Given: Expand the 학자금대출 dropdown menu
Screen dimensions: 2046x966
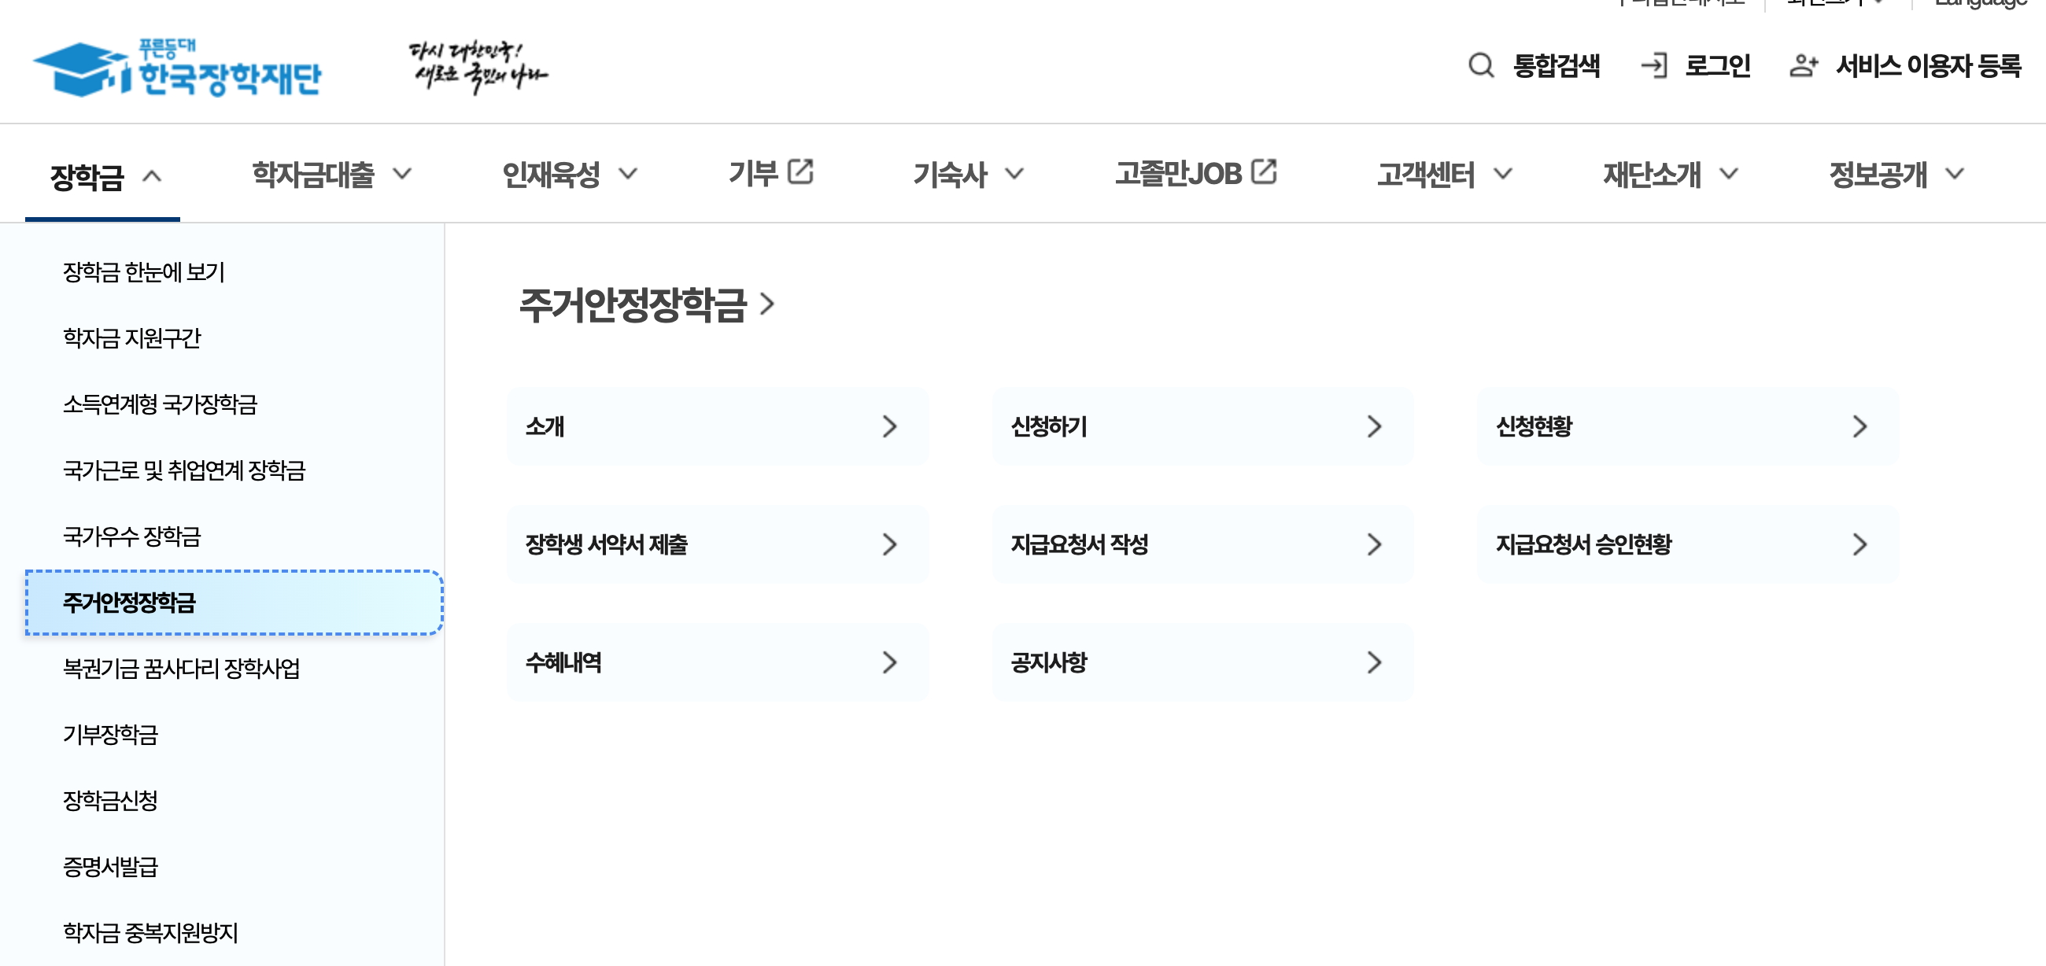Looking at the screenshot, I should coord(402,174).
